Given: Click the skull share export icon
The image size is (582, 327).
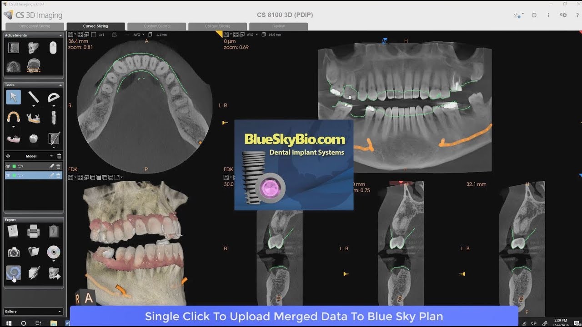Looking at the screenshot, I should pyautogui.click(x=54, y=273).
